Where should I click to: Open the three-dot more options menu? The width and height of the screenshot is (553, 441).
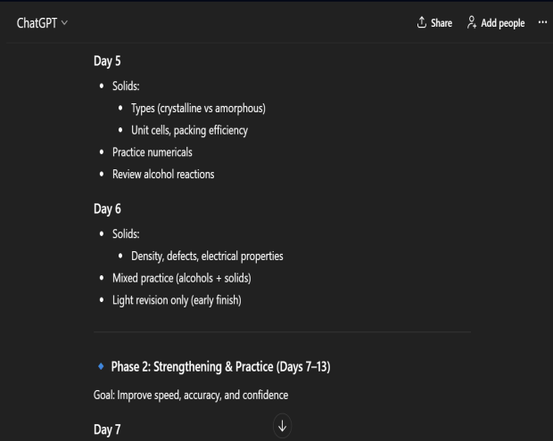point(543,23)
